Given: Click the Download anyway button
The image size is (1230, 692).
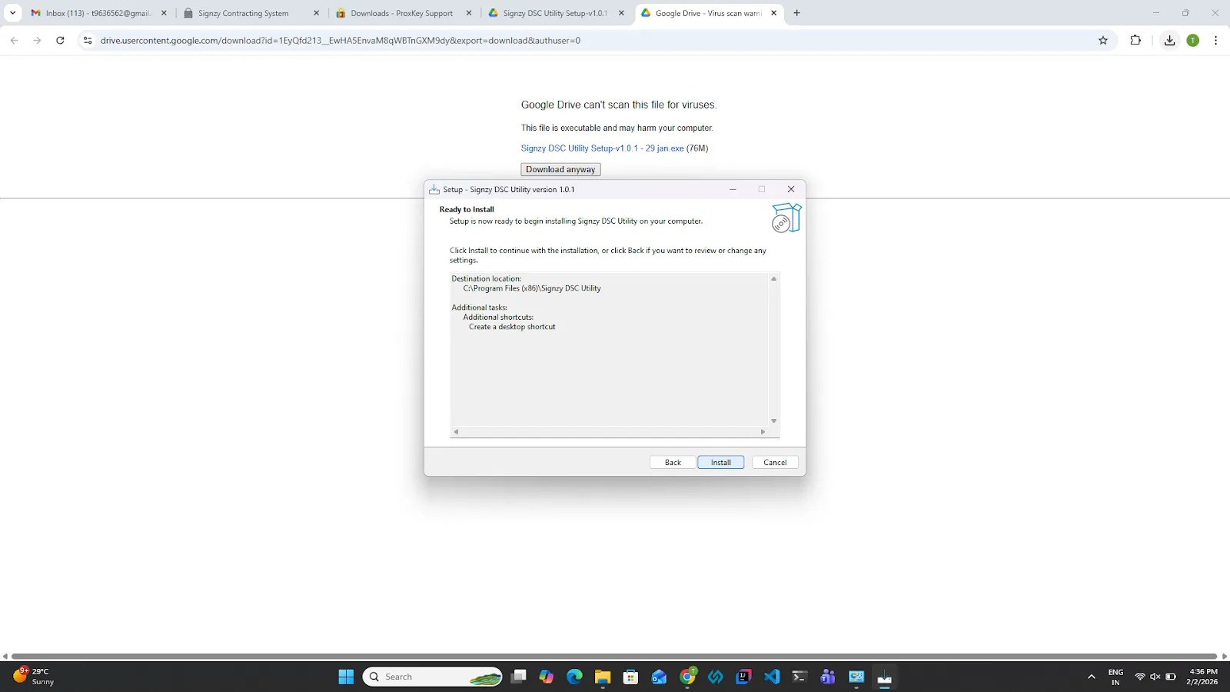Looking at the screenshot, I should click(560, 169).
